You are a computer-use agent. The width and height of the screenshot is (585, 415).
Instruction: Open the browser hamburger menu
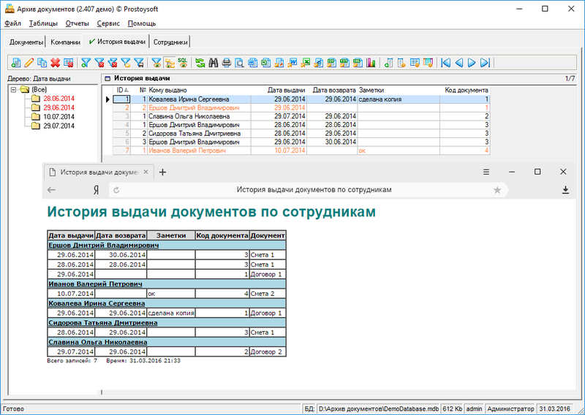[486, 172]
